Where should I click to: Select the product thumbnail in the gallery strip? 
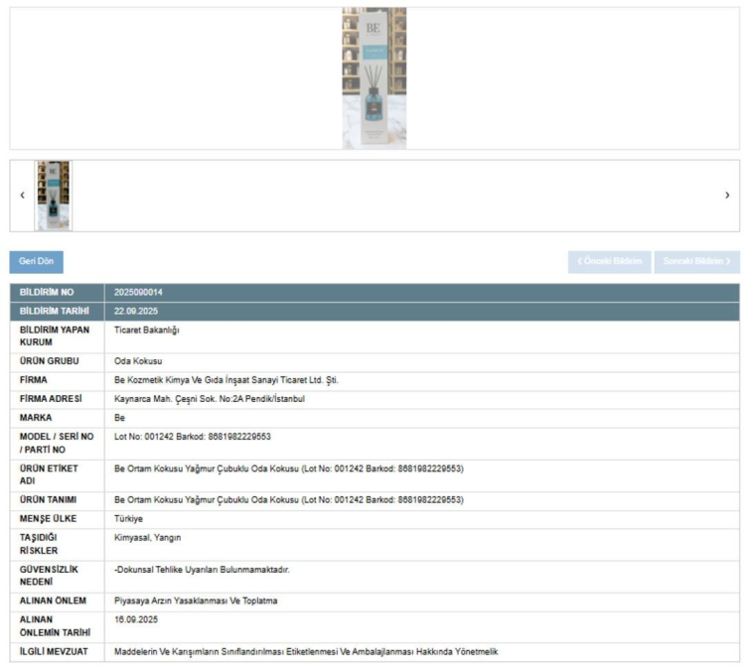(54, 196)
